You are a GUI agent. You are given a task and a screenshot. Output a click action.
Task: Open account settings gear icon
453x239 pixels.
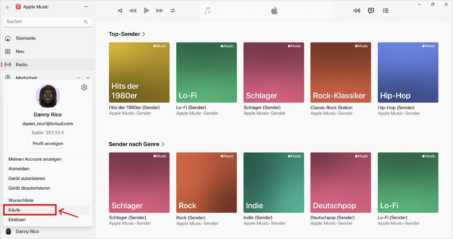click(84, 87)
